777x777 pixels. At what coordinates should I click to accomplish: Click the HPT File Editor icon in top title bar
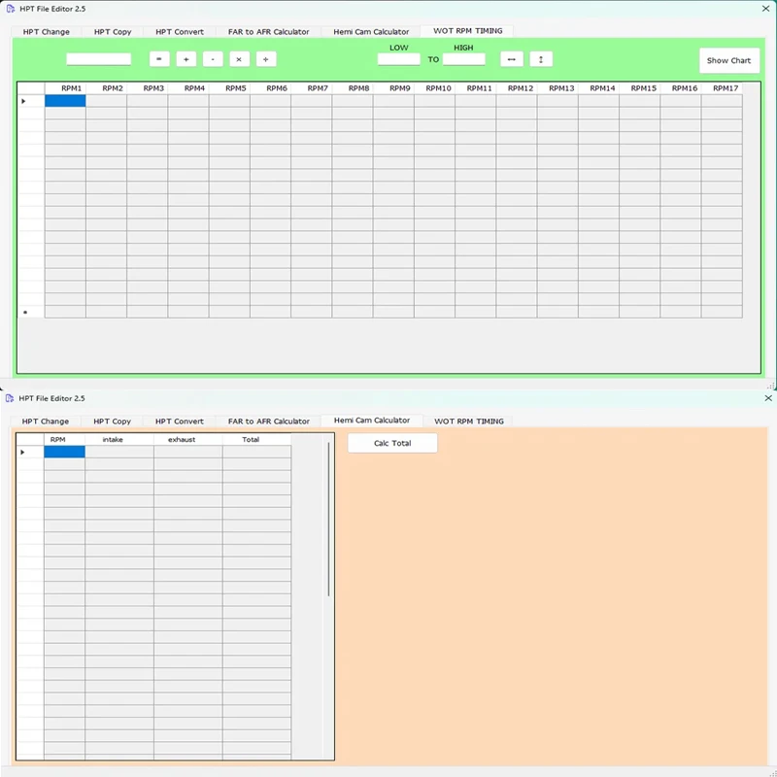point(11,9)
